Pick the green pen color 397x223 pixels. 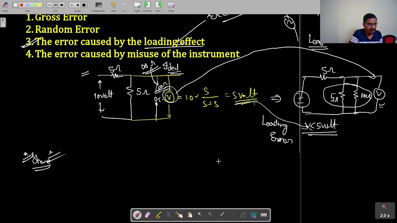(33, 5)
